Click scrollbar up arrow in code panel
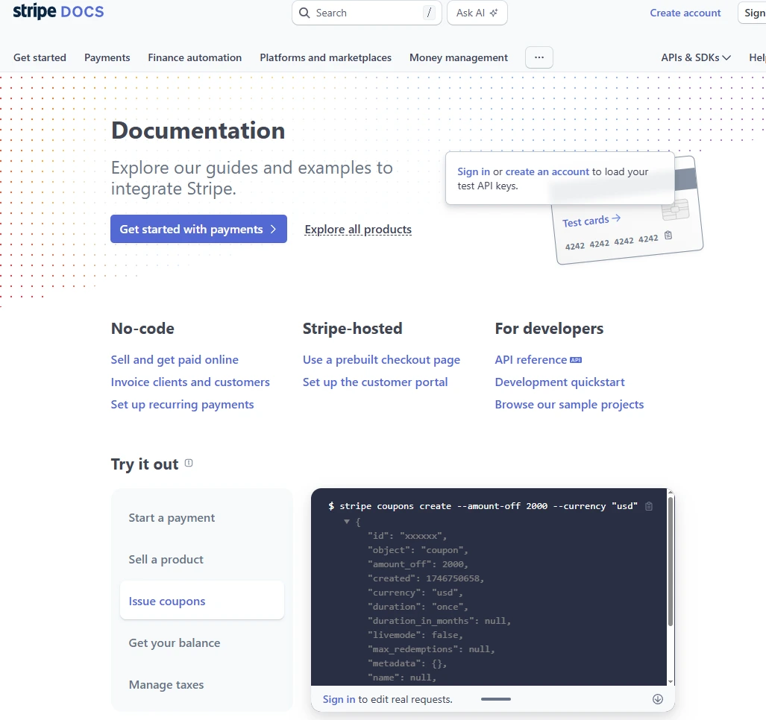Viewport: 766px width, 720px height. pyautogui.click(x=671, y=491)
